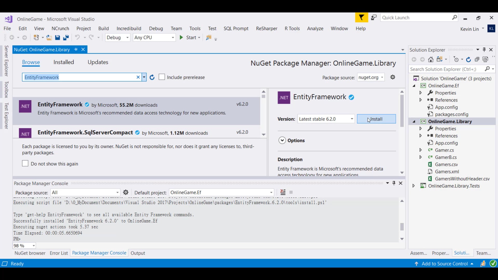Viewport: 498px width, 280px height.
Task: Clear the Package Manager Console
Action: [283, 192]
